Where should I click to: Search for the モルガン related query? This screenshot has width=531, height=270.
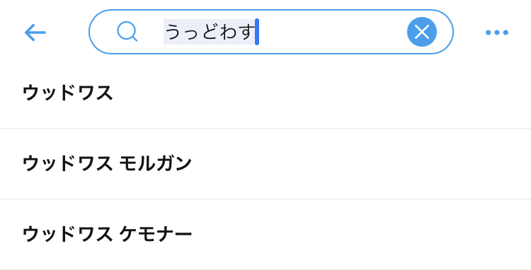[265, 164]
